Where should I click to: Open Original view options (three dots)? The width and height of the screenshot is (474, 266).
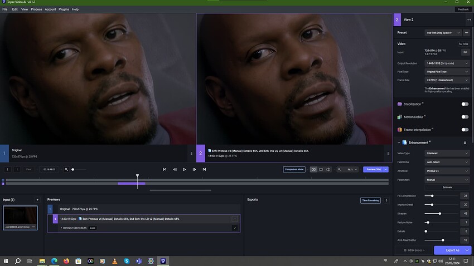192,153
